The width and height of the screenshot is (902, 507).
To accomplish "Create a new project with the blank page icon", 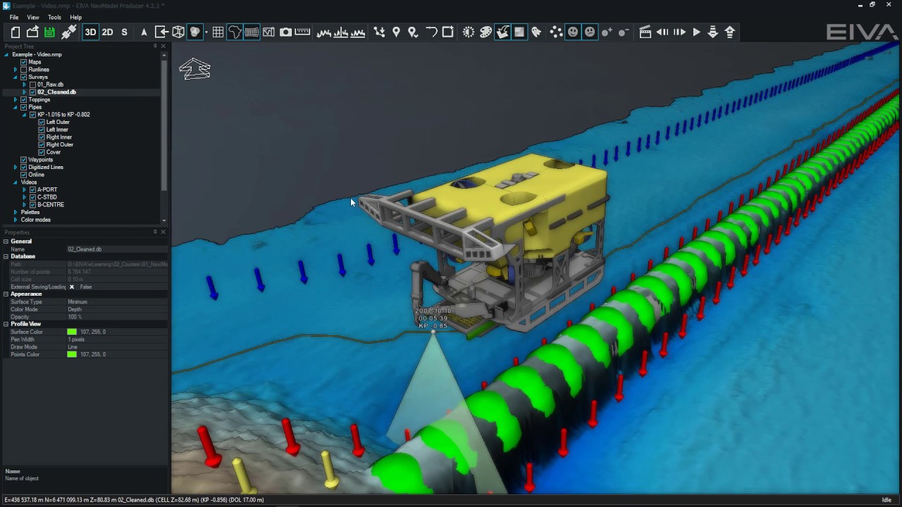I will click(x=16, y=32).
